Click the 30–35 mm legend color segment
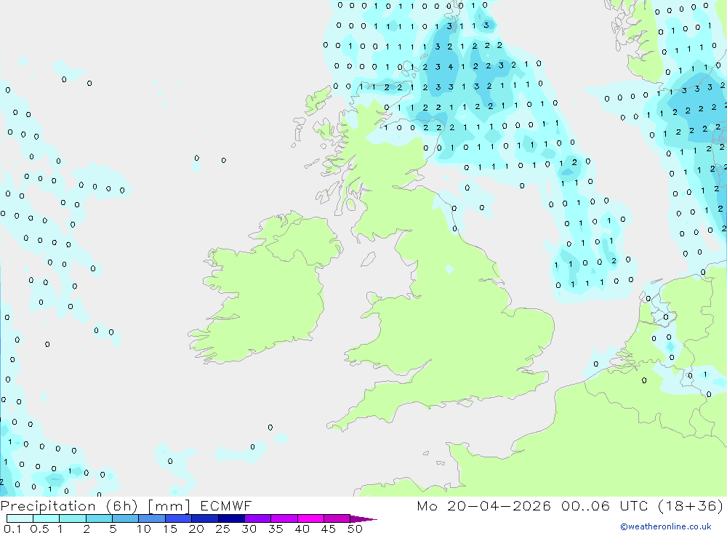Screen dimensions: 727x533 click(257, 518)
